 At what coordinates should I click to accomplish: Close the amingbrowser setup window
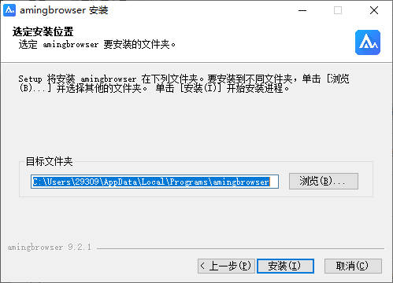point(374,10)
